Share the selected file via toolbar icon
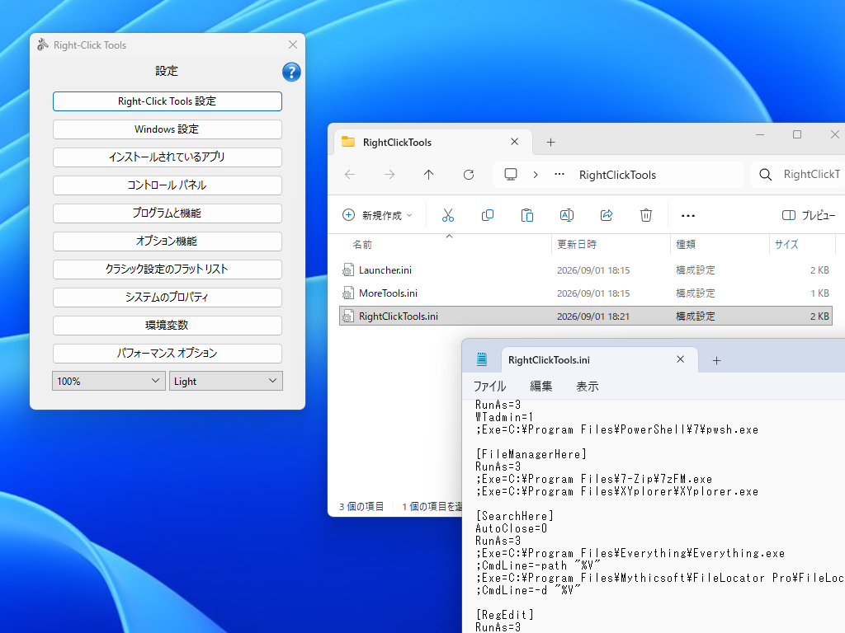This screenshot has width=845, height=633. [607, 215]
